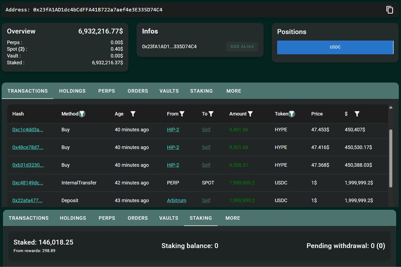Open transaction hash 0x48ce78d7...

tap(28, 148)
